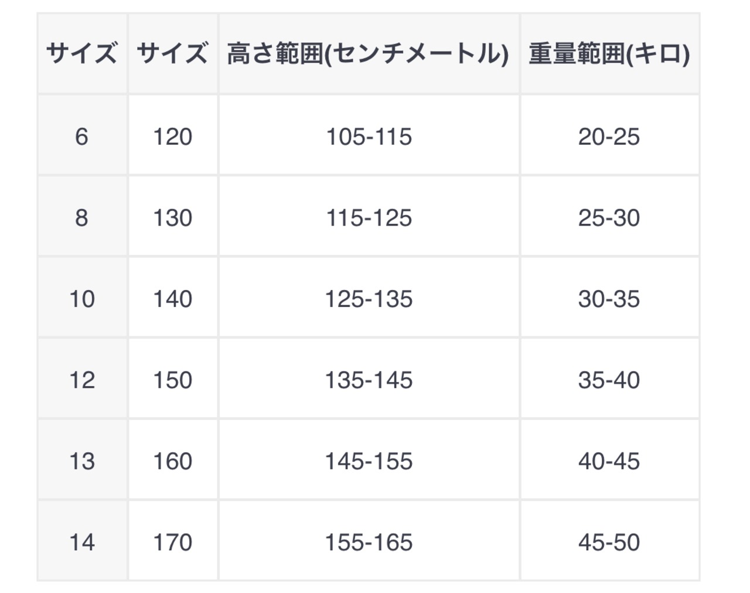Click the size 120 cell
Screen dimensions: 750x593
tap(173, 135)
